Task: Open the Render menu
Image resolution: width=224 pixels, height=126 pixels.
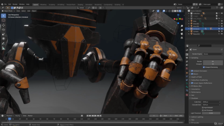Action: [x=15, y=4]
